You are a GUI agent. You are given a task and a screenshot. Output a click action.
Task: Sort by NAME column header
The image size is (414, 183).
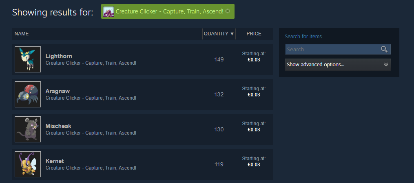22,34
